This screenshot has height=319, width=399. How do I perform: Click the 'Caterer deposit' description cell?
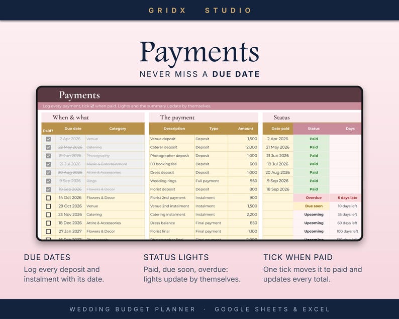coord(172,147)
